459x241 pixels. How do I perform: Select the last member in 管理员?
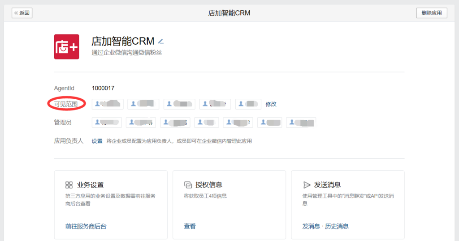click(x=301, y=123)
